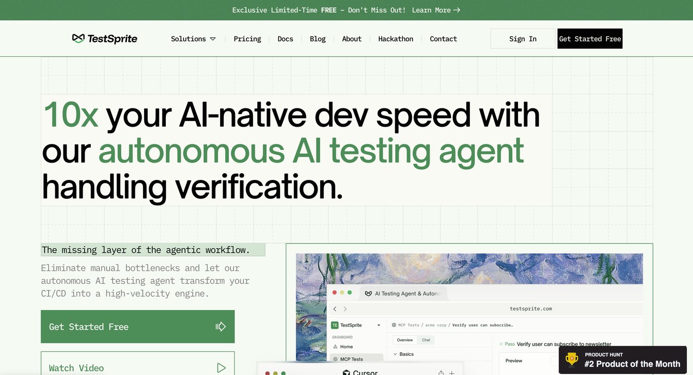Screen dimensions: 693x375
Task: Follow the Learn More banner link
Action: pos(436,10)
